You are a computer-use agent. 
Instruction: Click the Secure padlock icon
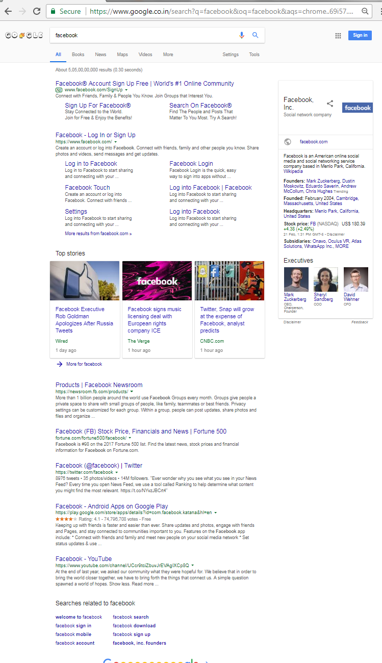tap(53, 11)
